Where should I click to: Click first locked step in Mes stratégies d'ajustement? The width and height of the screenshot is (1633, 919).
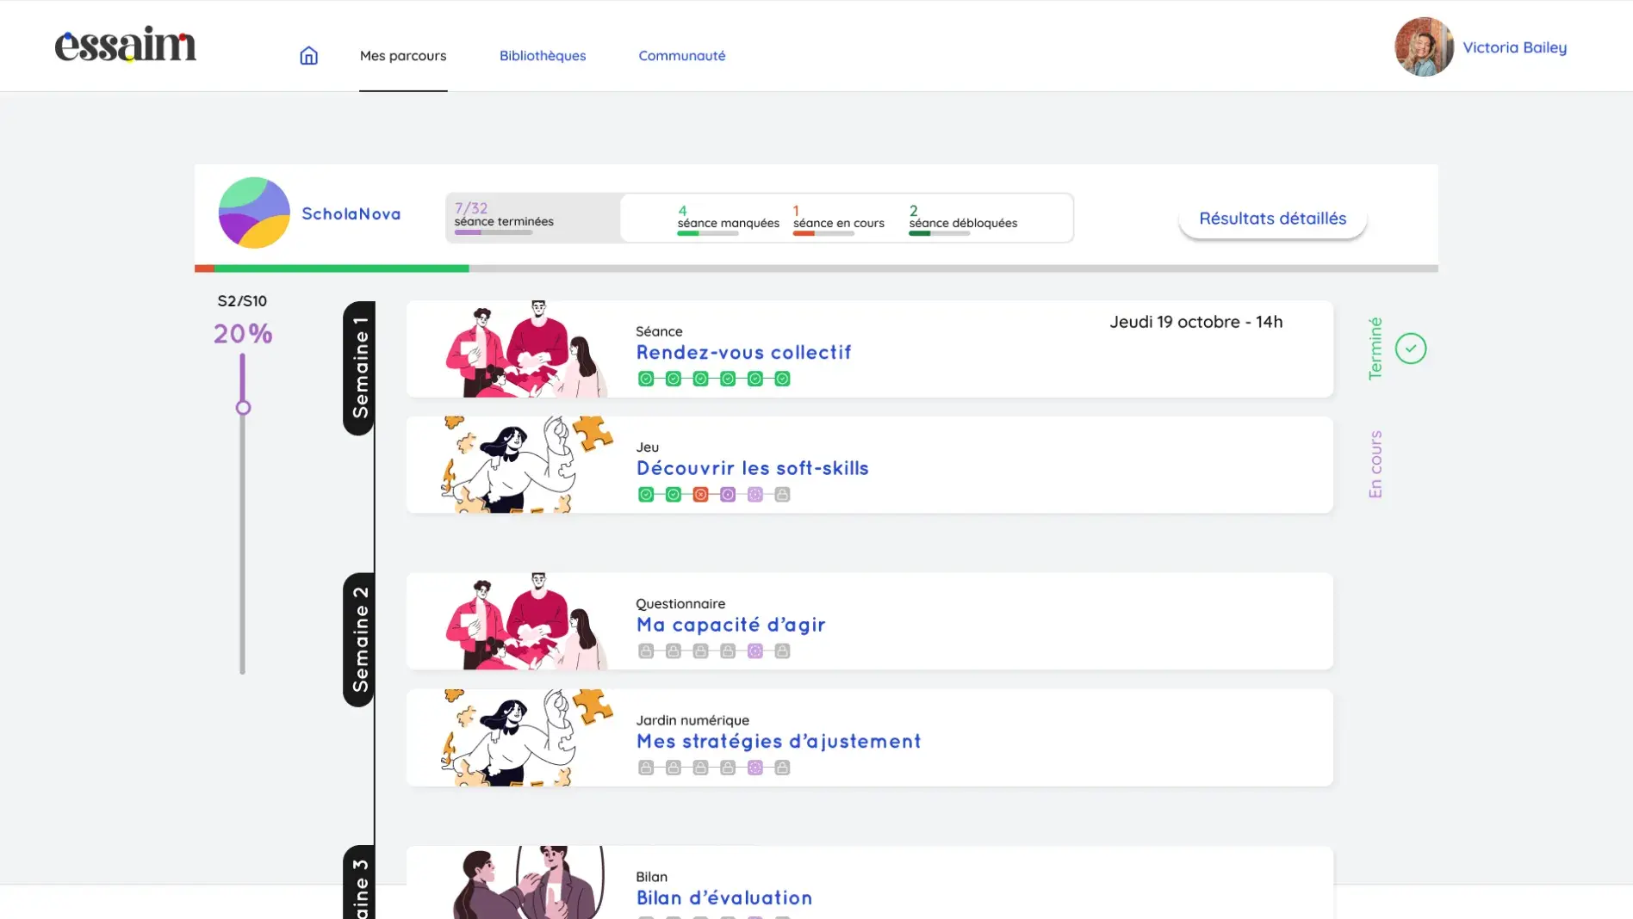[646, 768]
